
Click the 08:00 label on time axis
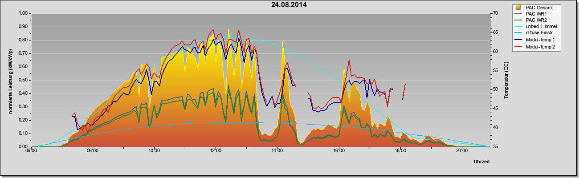click(93, 150)
